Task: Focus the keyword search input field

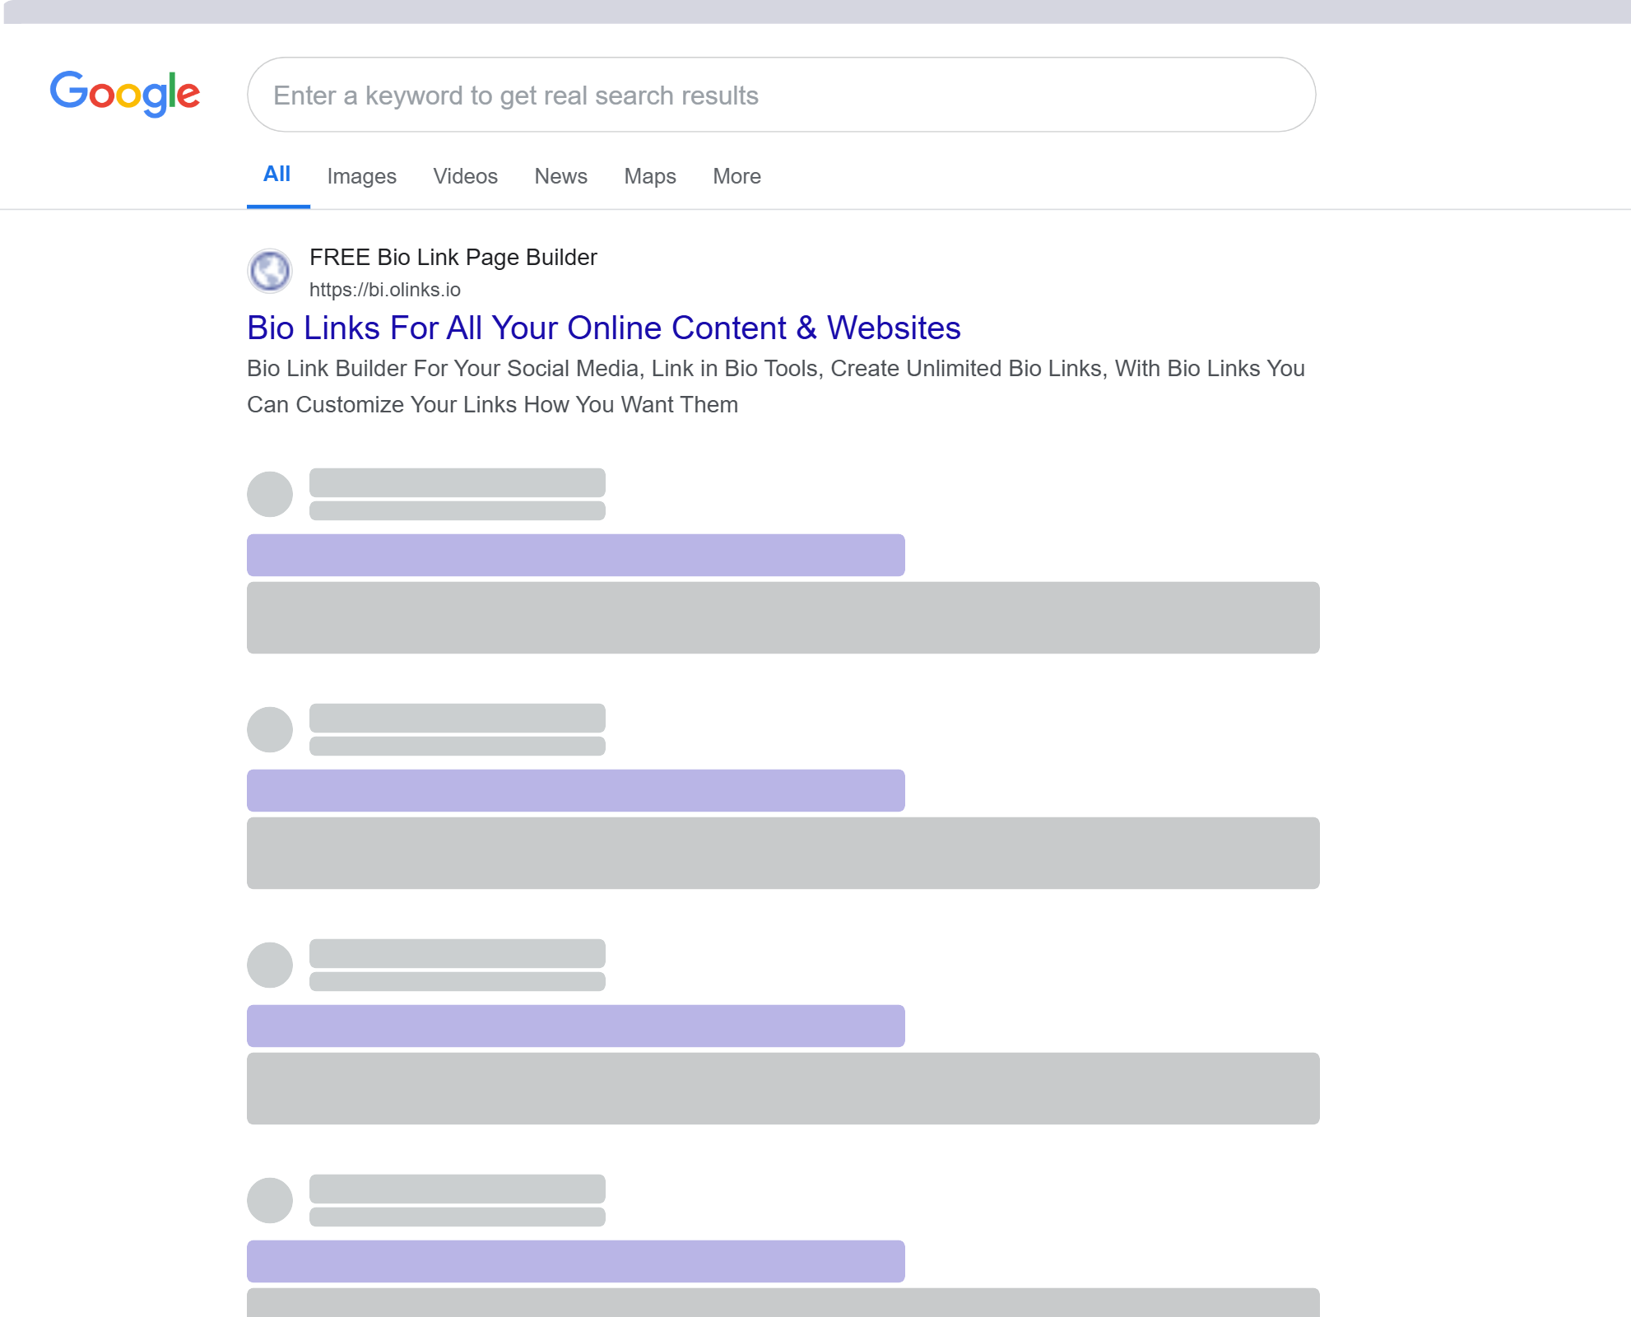Action: coord(780,95)
